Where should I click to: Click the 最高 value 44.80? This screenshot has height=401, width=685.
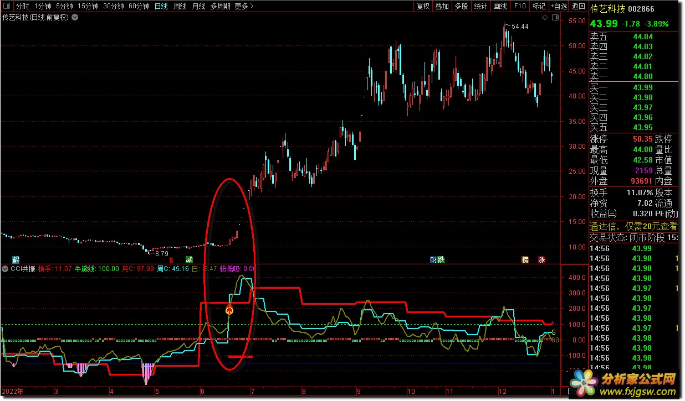pyautogui.click(x=643, y=149)
